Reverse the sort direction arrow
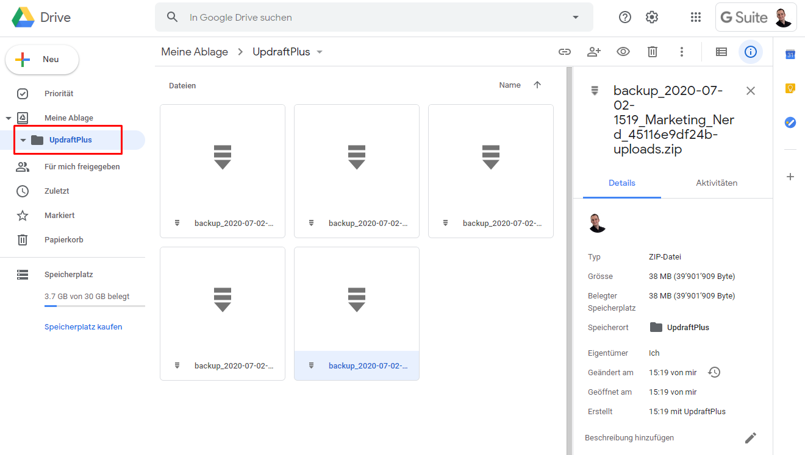Image resolution: width=805 pixels, height=455 pixels. pyautogui.click(x=537, y=85)
